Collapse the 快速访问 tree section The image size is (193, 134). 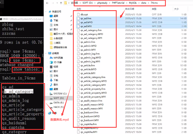(46, 12)
